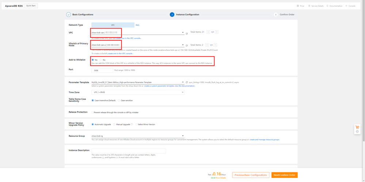Open the Resource Group dropdown

point(138,136)
